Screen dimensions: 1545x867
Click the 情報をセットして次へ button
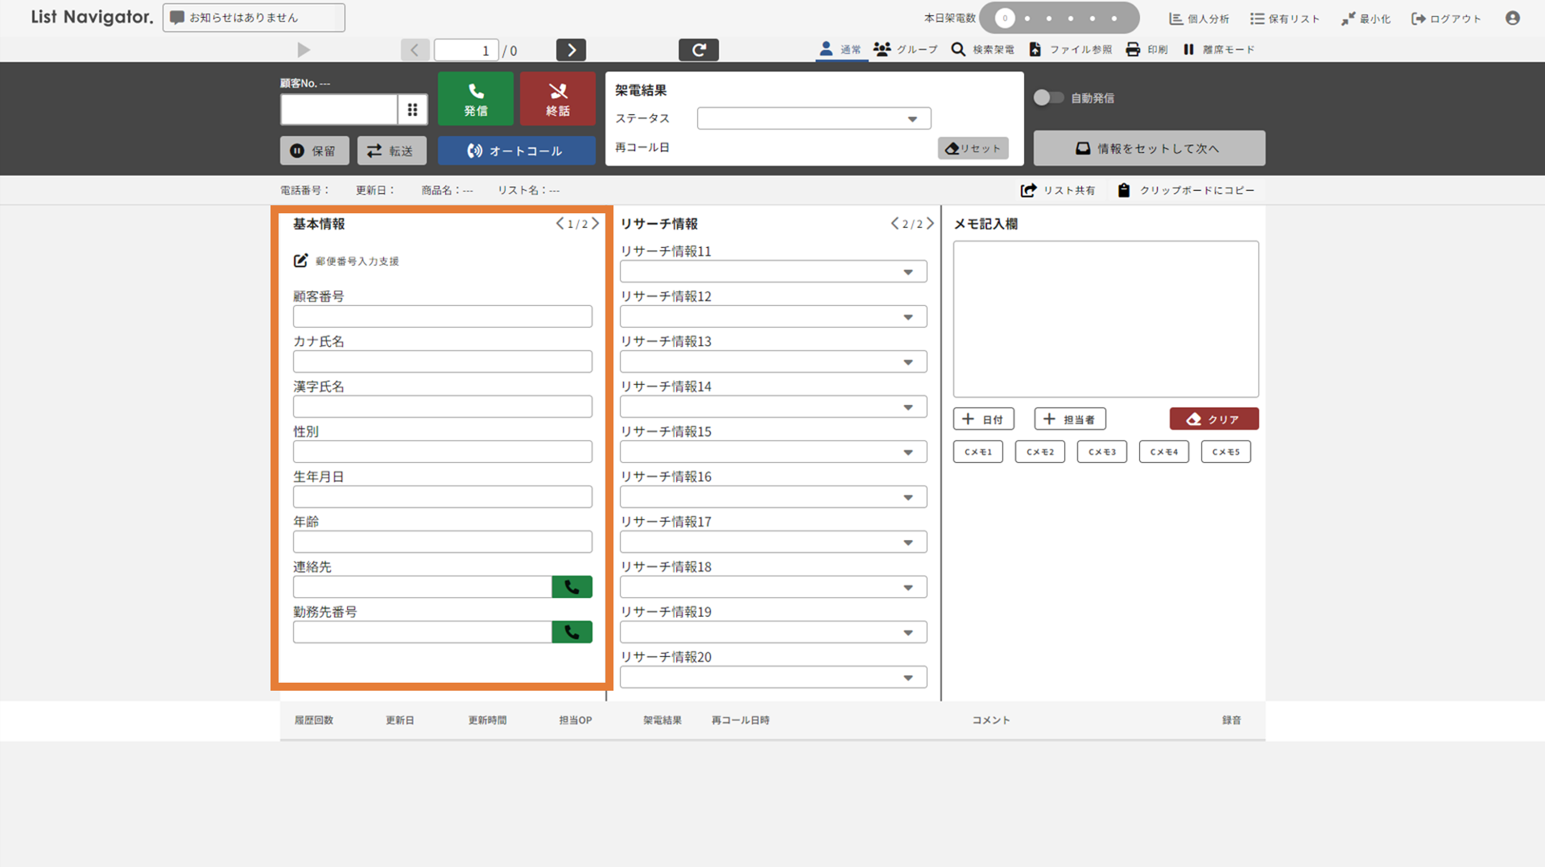click(1149, 148)
